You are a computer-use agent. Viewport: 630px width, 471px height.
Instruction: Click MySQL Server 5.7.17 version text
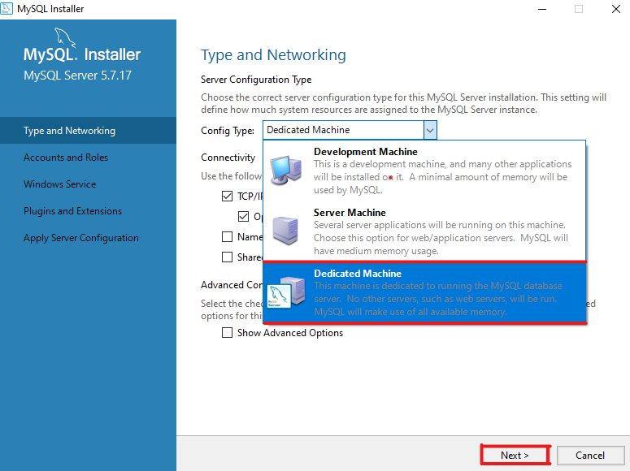pos(77,76)
